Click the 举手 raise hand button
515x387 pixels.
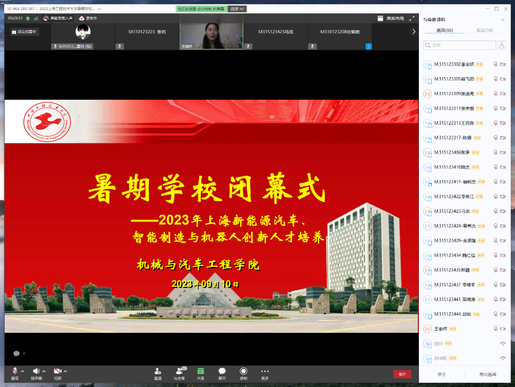(x=442, y=374)
